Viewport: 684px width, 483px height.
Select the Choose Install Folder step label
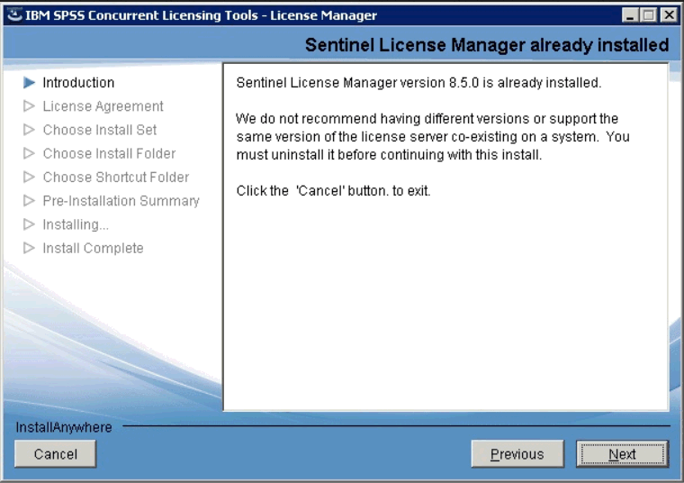tap(109, 153)
